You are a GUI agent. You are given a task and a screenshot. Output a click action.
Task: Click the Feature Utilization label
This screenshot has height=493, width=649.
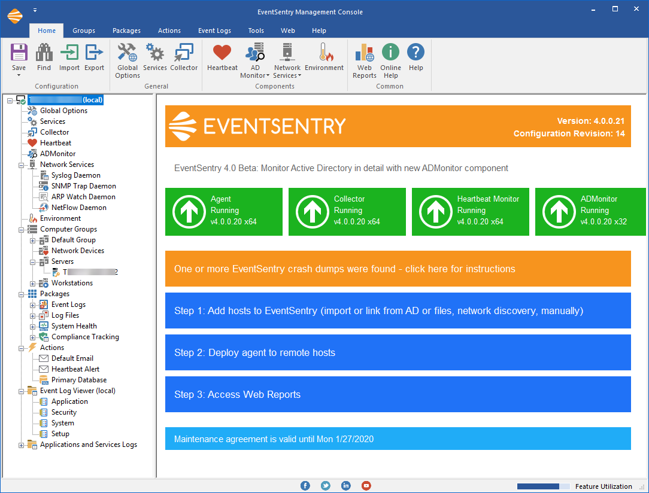603,486
